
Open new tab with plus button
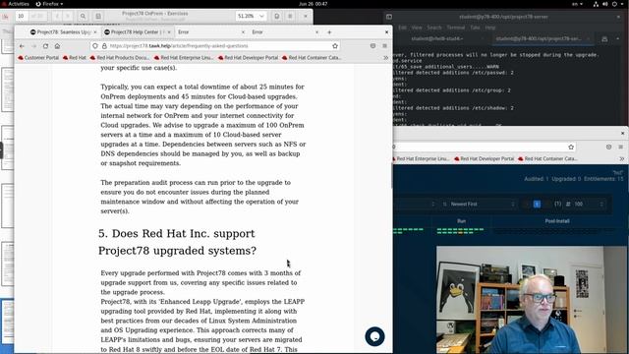click(329, 32)
